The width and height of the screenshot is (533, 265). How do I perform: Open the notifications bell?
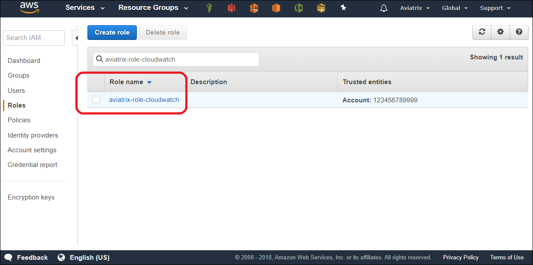tap(384, 8)
